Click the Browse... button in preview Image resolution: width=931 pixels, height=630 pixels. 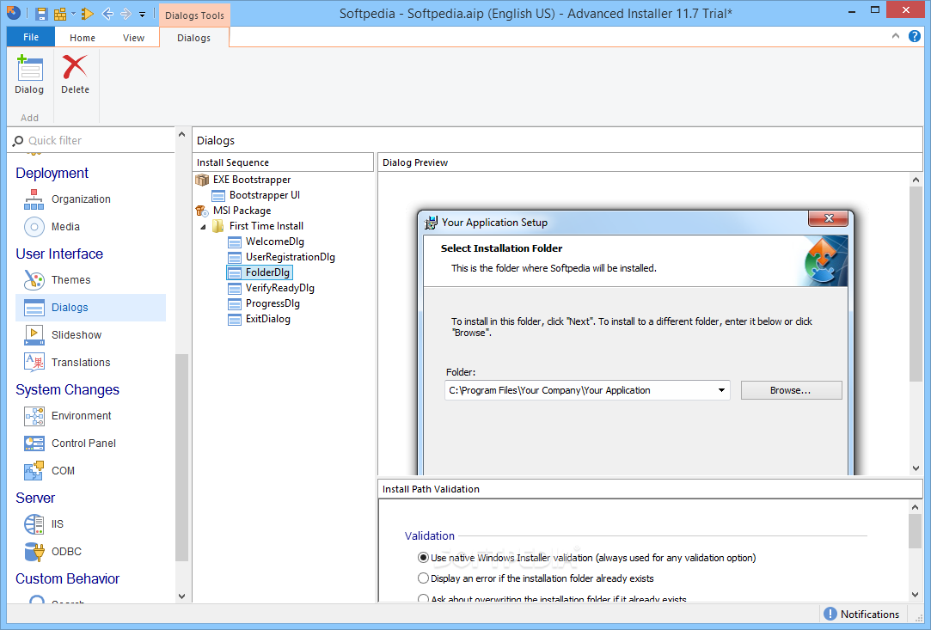pos(791,390)
